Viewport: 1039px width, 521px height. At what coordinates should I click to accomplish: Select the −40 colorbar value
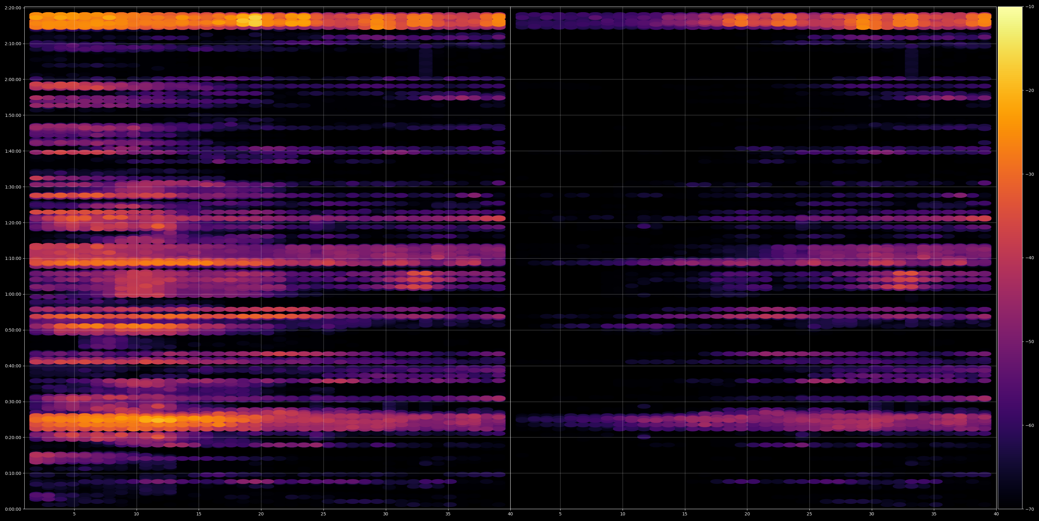coord(1030,258)
